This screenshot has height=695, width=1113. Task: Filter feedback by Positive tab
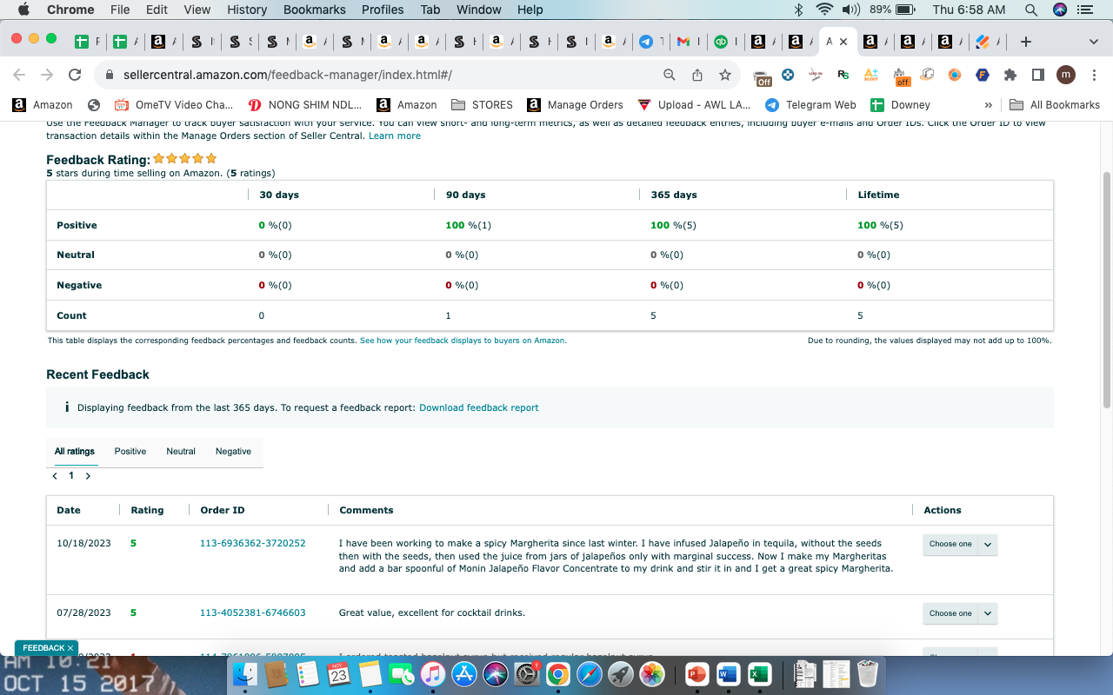point(130,452)
